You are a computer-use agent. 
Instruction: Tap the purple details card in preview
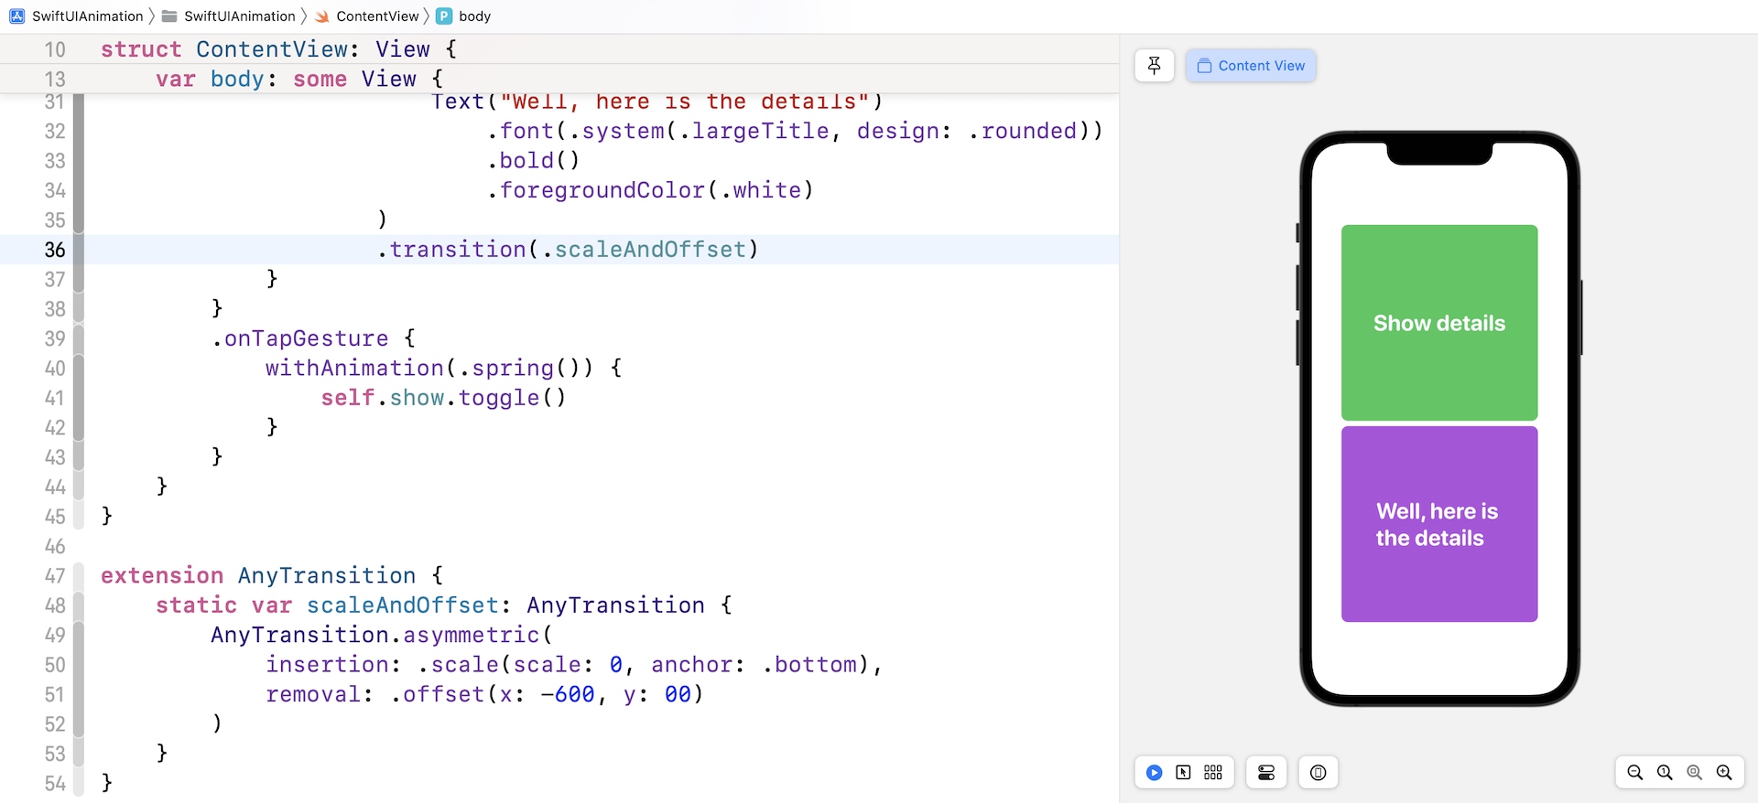pos(1438,524)
